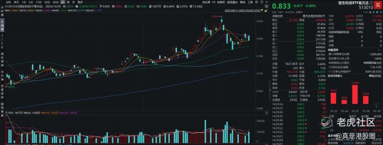Click the 近5日净流入 section heading

335,76
